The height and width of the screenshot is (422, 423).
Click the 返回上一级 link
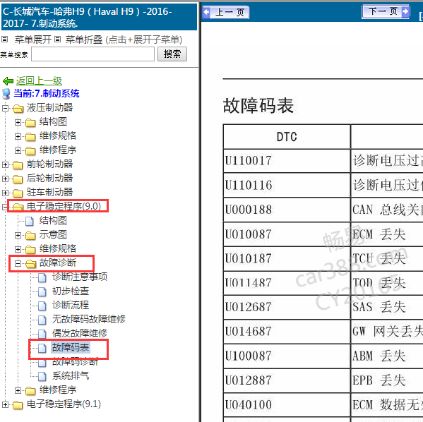pyautogui.click(x=39, y=80)
